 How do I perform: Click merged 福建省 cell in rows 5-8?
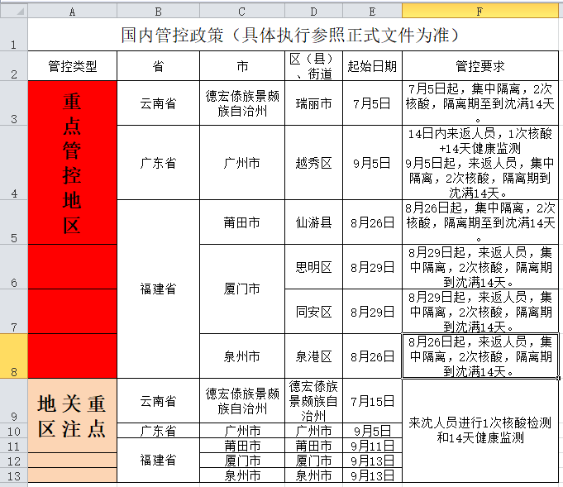tap(158, 289)
